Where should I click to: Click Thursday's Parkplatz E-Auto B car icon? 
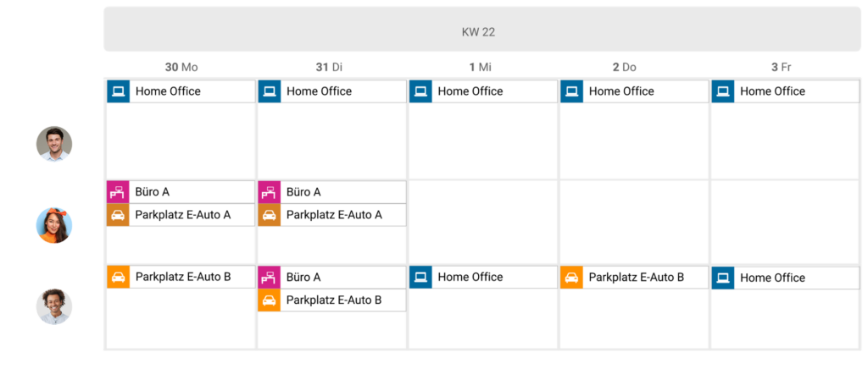coord(571,277)
